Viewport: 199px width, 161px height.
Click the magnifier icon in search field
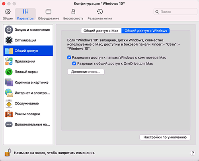[x=157, y=12]
